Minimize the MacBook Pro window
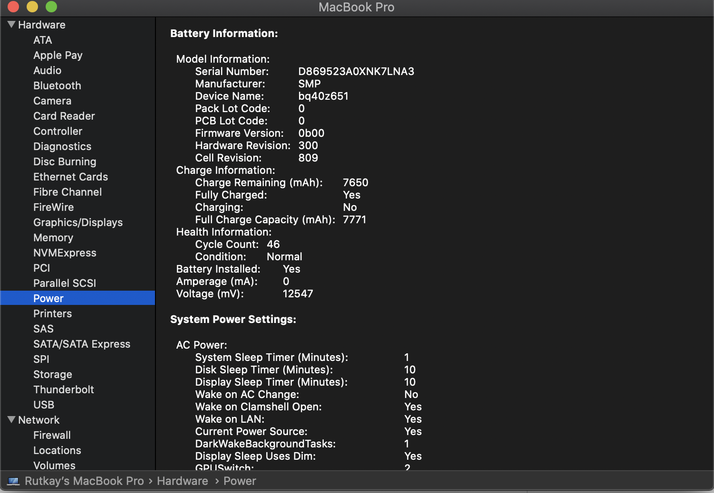714x493 pixels. (x=32, y=7)
